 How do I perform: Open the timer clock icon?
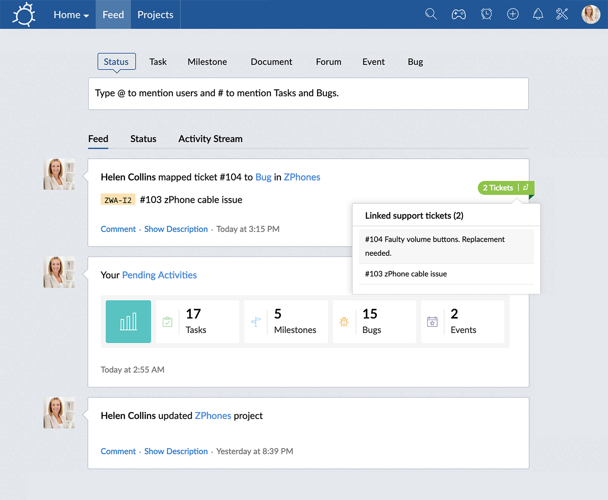[486, 14]
